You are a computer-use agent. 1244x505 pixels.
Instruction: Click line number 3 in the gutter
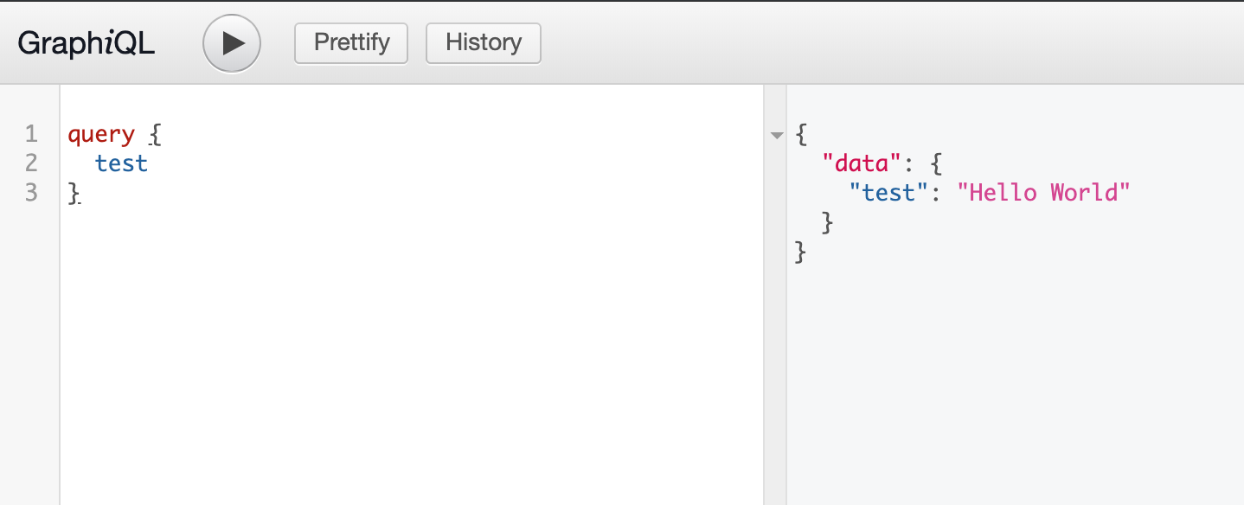(x=31, y=192)
